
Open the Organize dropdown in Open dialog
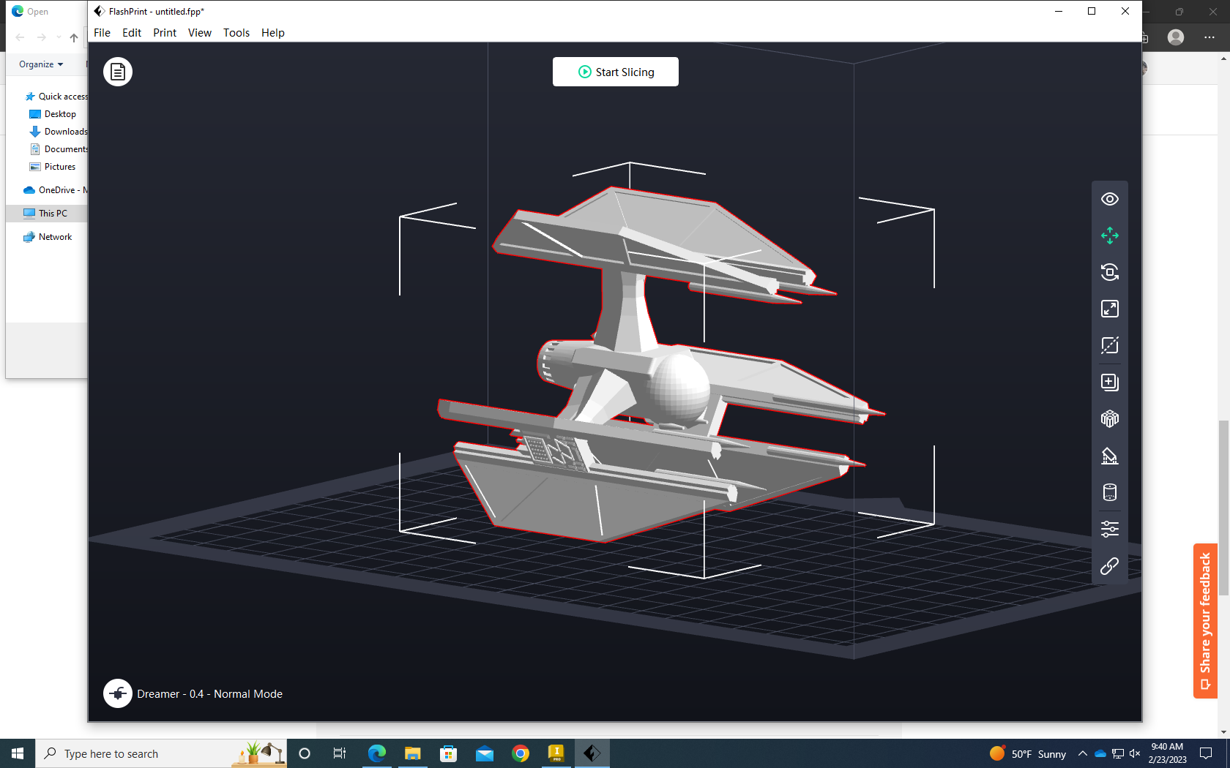click(41, 64)
